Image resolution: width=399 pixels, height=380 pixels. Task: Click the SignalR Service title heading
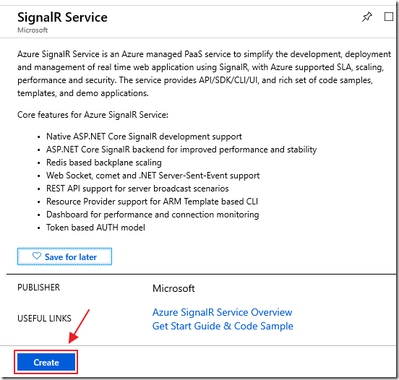[62, 17]
